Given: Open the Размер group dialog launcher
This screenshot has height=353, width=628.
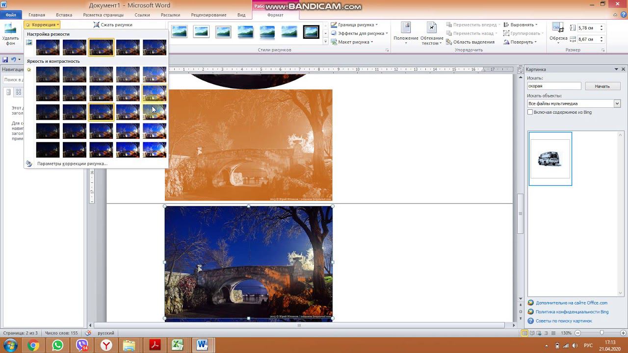Looking at the screenshot, I should tap(604, 50).
